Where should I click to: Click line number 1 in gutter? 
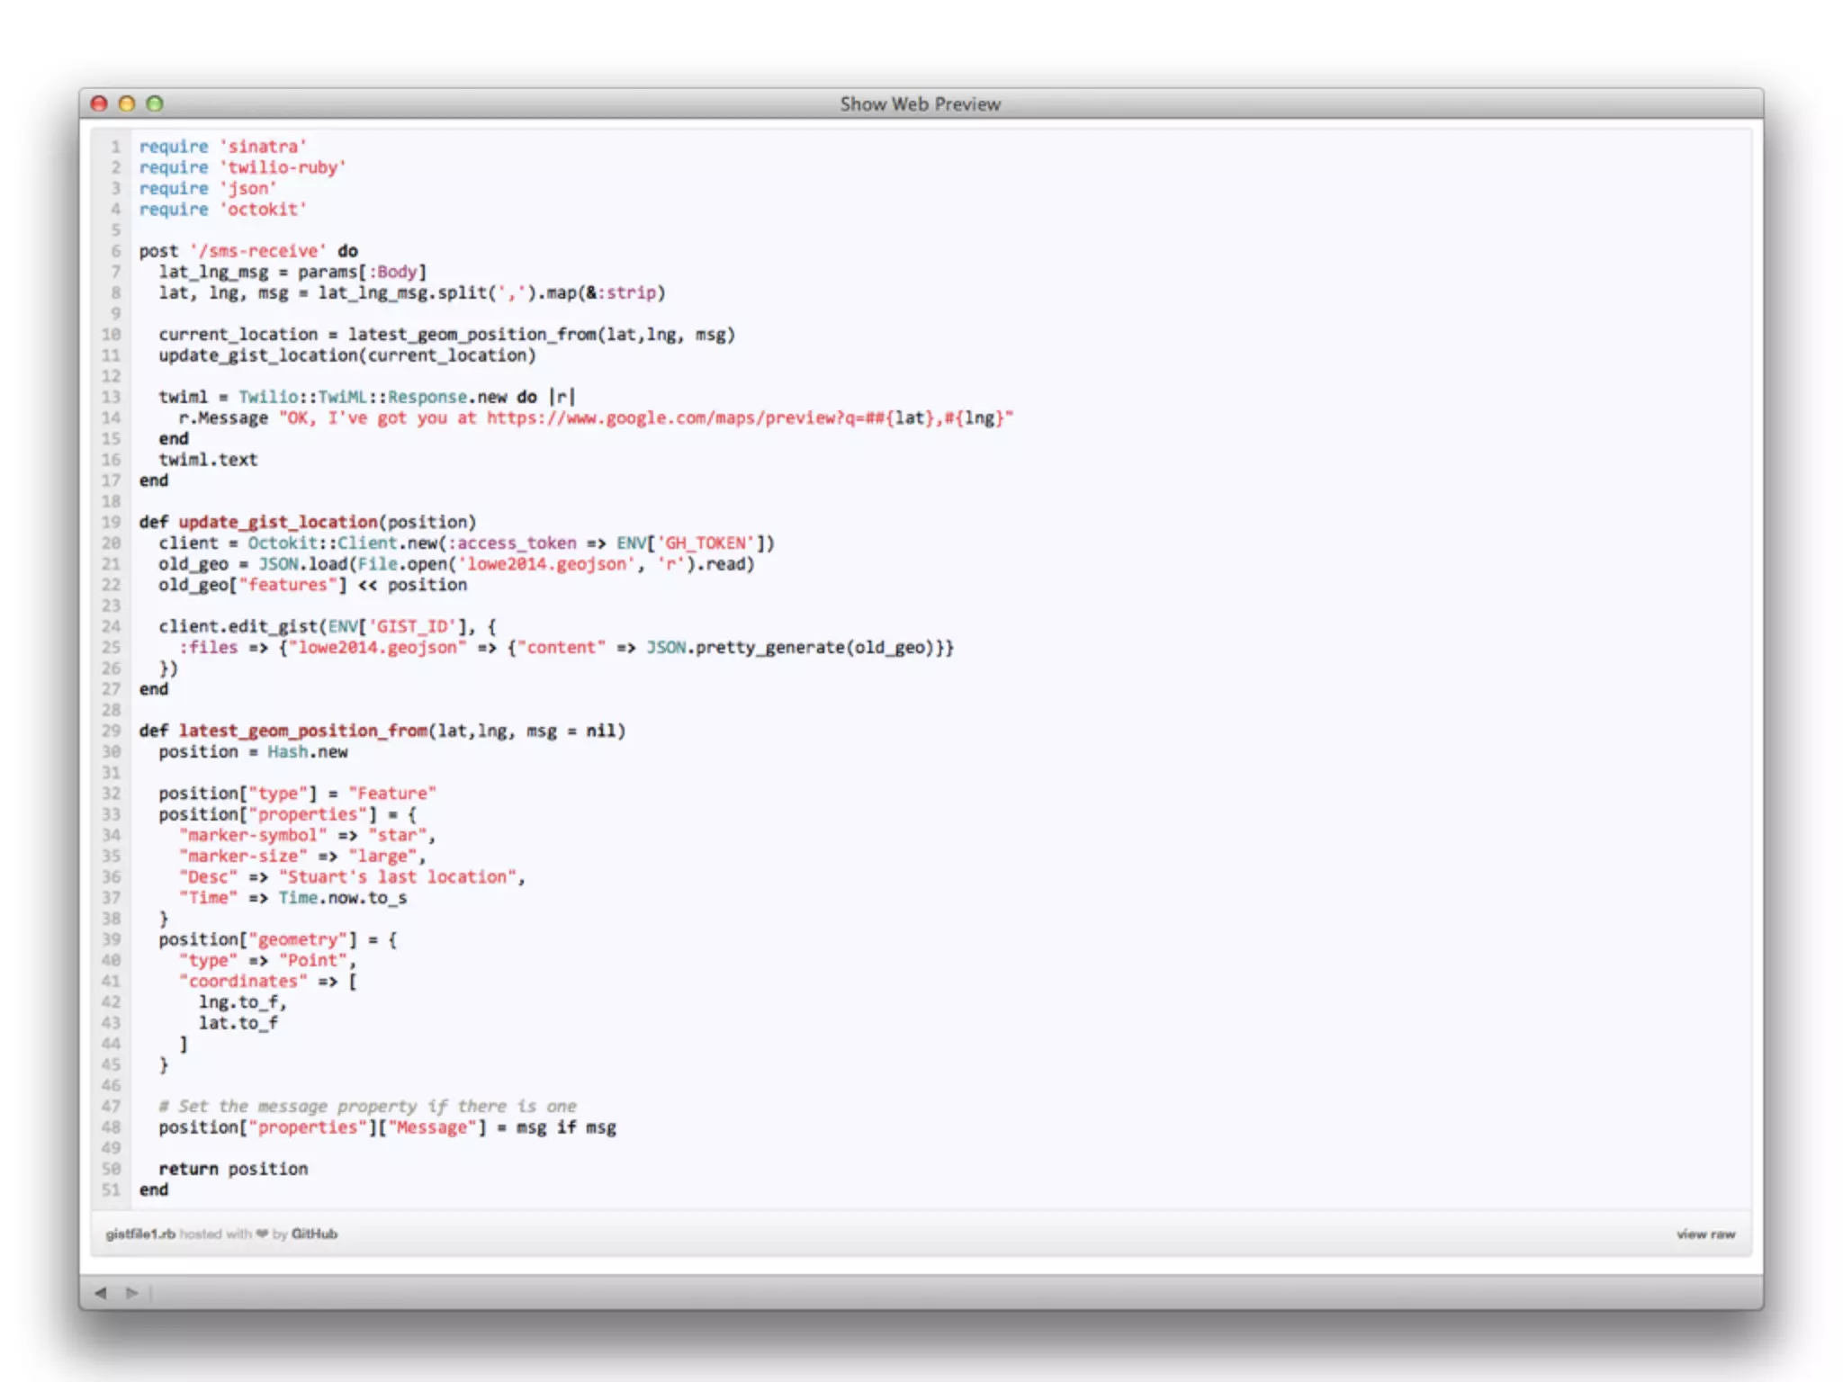[115, 146]
